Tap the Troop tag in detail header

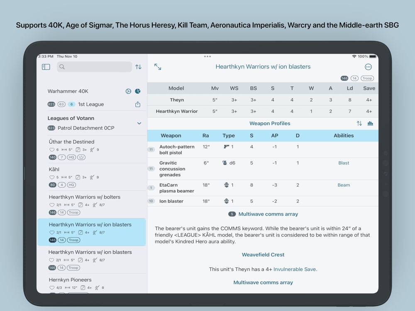click(x=367, y=78)
